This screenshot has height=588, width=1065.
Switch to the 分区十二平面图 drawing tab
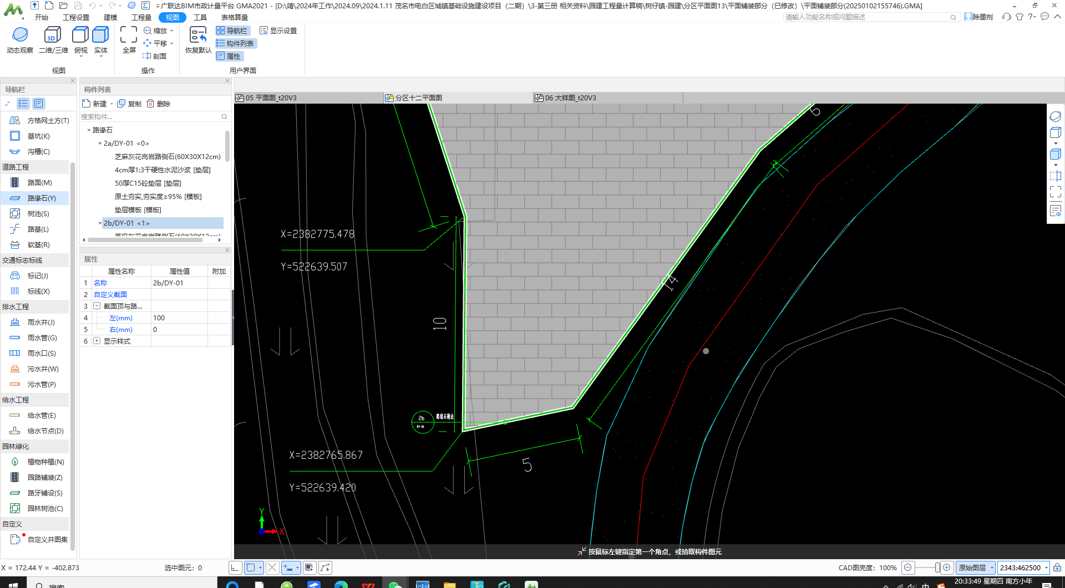(458, 98)
